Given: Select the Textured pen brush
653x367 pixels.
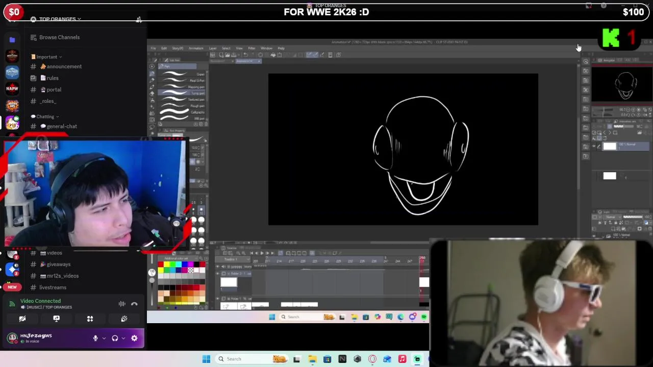Looking at the screenshot, I should tap(181, 99).
